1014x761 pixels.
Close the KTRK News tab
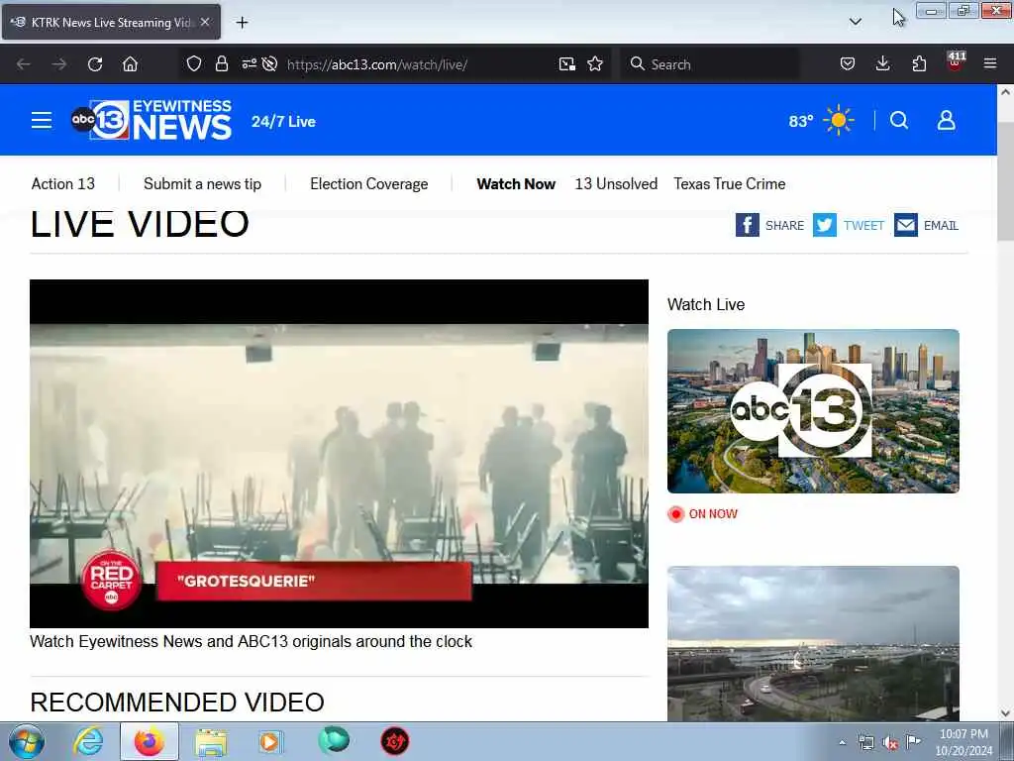pyautogui.click(x=205, y=22)
